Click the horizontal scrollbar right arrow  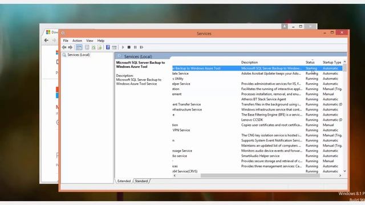[340, 176]
